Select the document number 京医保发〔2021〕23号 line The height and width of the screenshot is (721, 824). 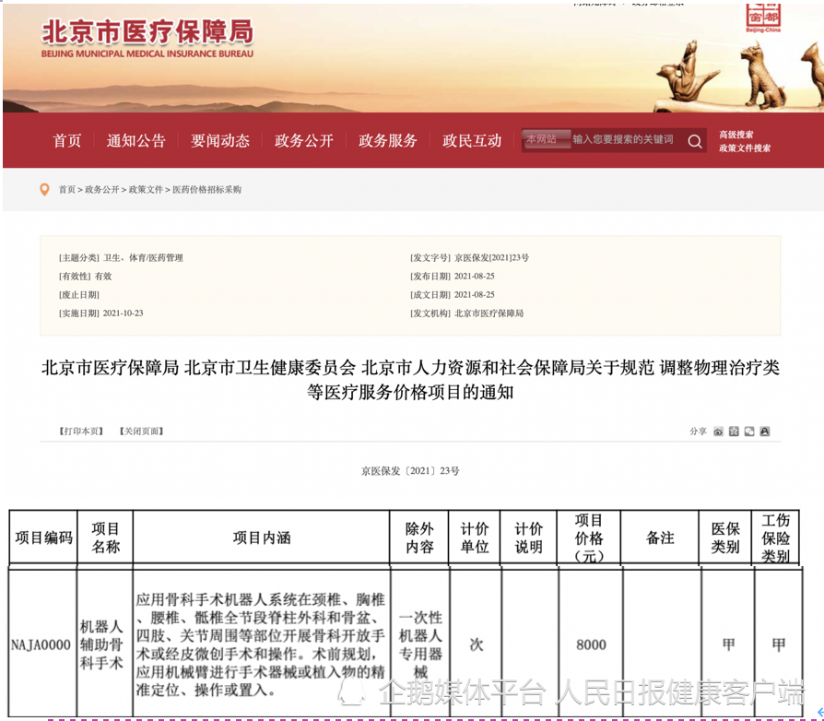tap(410, 471)
